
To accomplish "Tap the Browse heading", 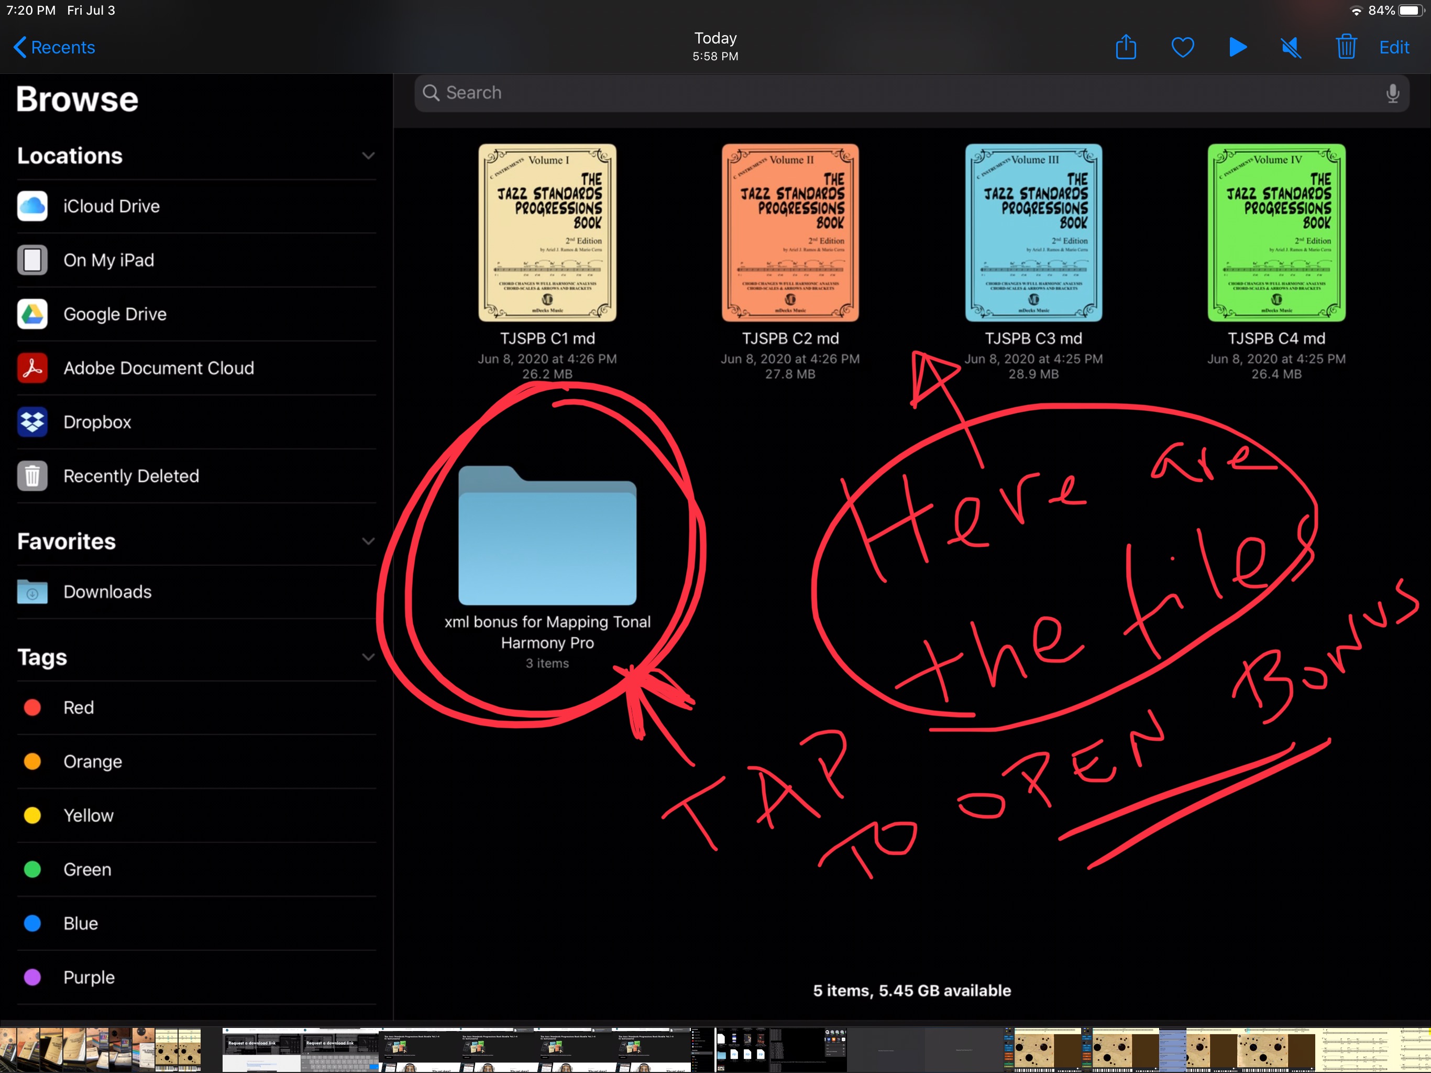I will (x=77, y=100).
